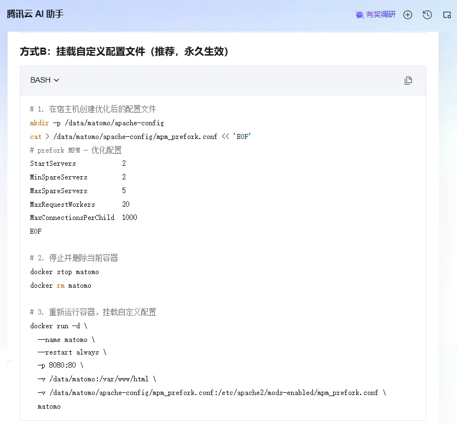457x424 pixels.
Task: Click the mkdir -p /data/matomo/apache-config line
Action: 97,123
